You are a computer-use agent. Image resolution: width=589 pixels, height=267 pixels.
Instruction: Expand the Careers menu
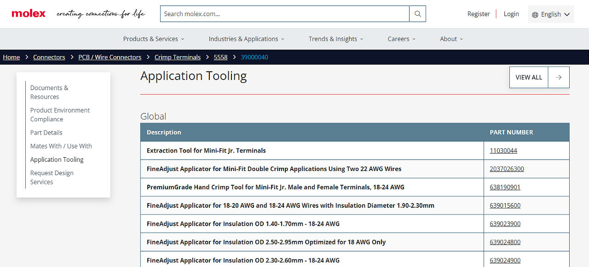(402, 39)
